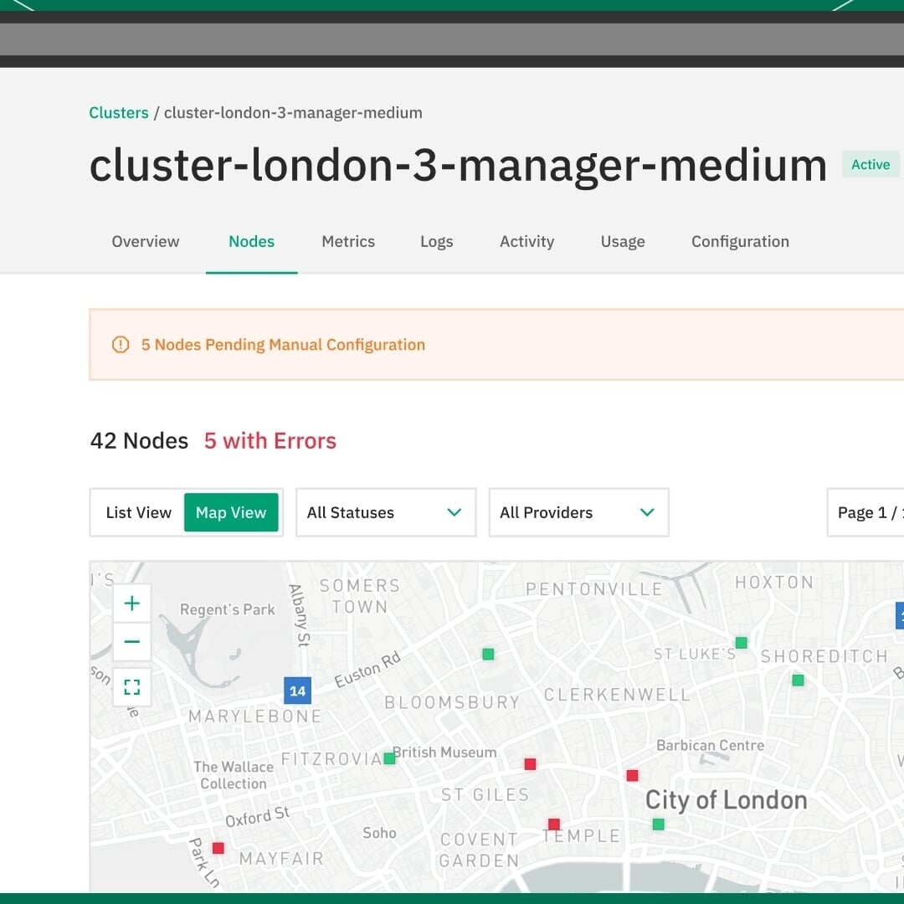Select the green node marker beside St Luke's
The height and width of the screenshot is (904, 904).
coord(742,642)
